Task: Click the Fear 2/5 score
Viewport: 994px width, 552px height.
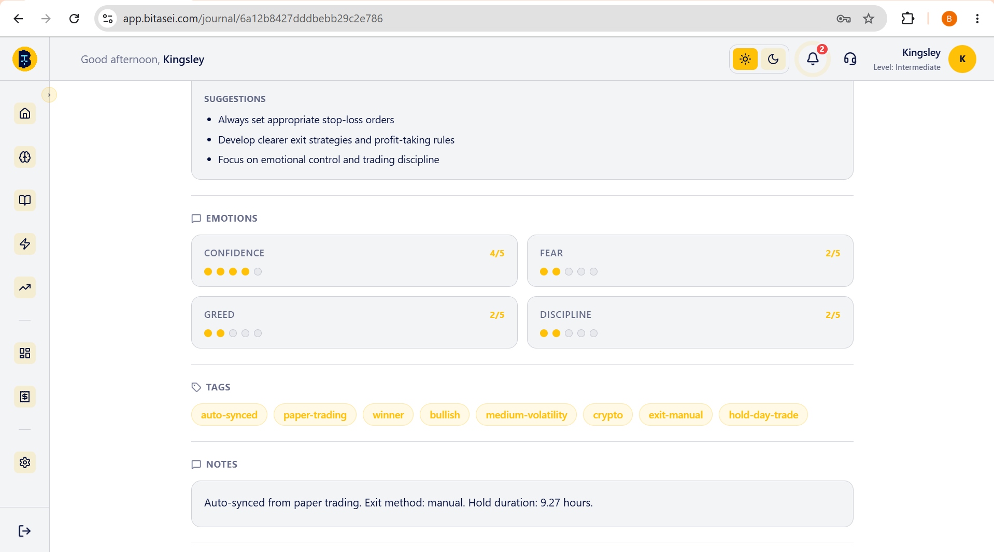Action: click(833, 253)
